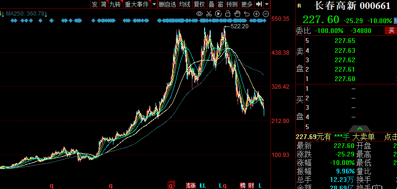Toggle the chart lock icon

pyautogui.click(x=228, y=14)
